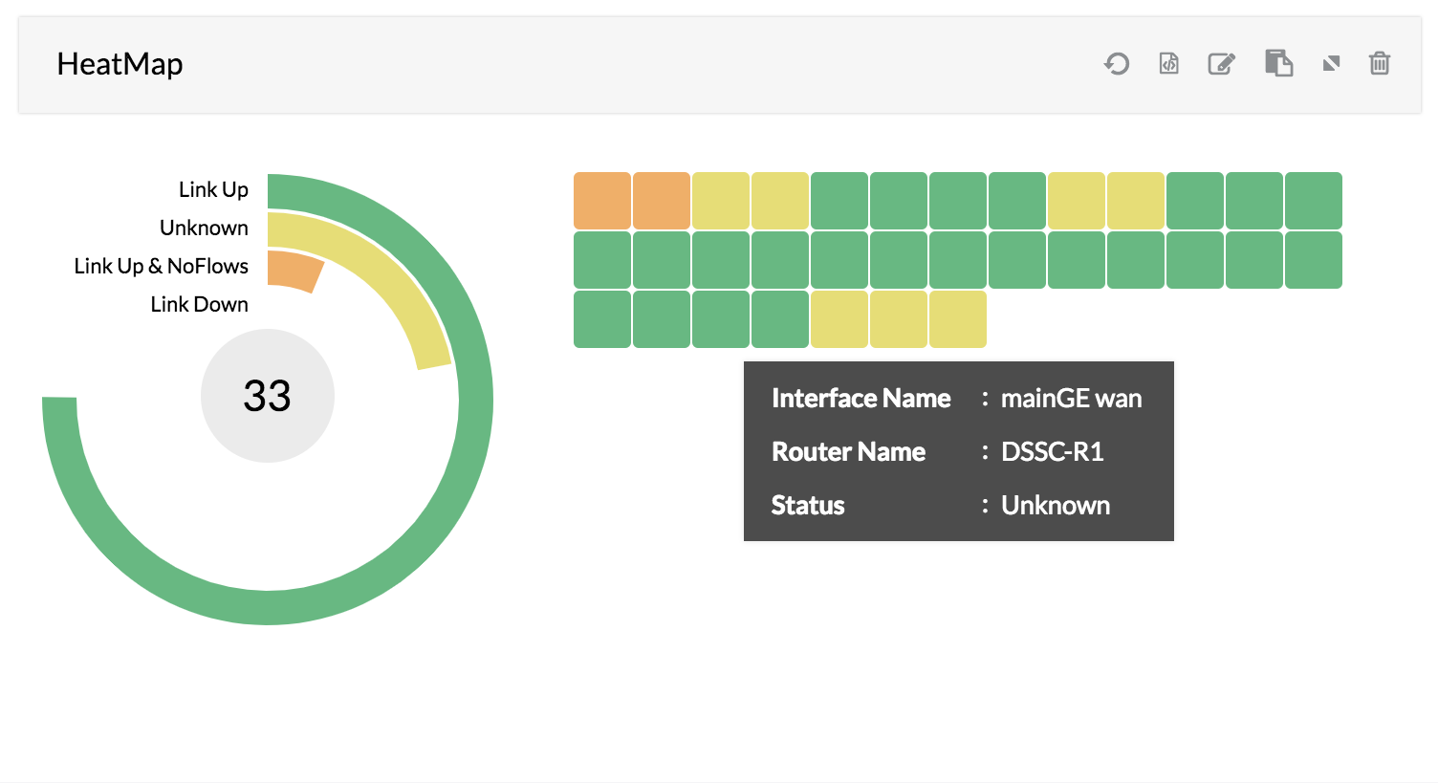Click the center circle showing 33

(268, 396)
